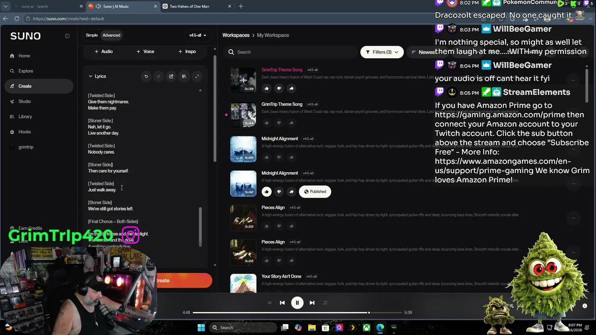Share the 3:42 Midnight Alignment track

291,192
